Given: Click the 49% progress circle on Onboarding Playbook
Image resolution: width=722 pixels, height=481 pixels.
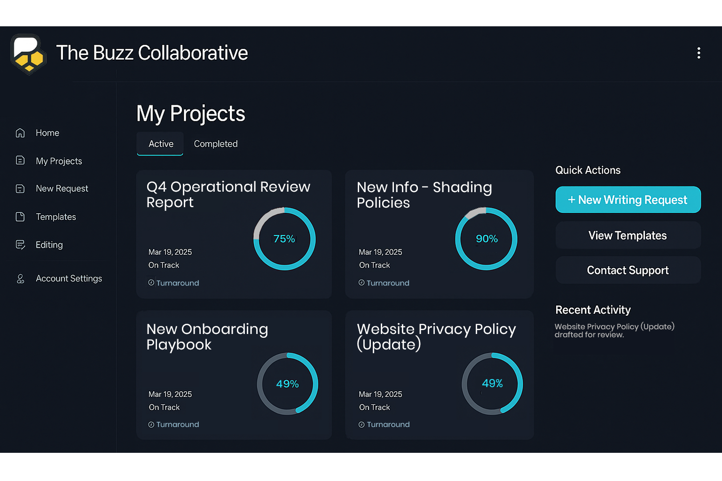Looking at the screenshot, I should [287, 384].
